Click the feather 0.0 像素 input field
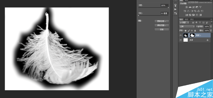 tap(164, 13)
